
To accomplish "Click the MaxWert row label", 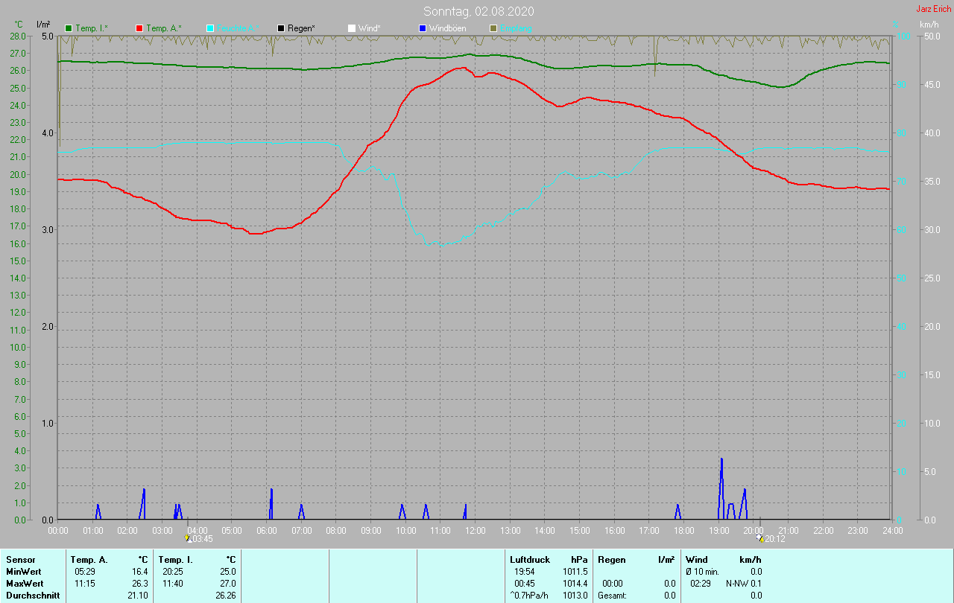I will [x=23, y=584].
